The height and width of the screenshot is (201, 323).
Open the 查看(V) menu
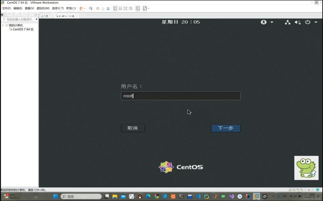click(x=29, y=8)
